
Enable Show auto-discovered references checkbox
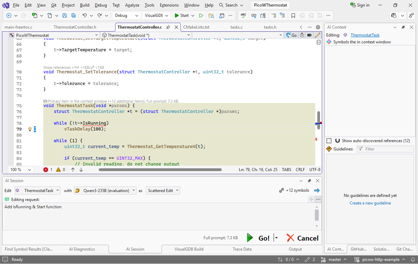[x=329, y=141]
